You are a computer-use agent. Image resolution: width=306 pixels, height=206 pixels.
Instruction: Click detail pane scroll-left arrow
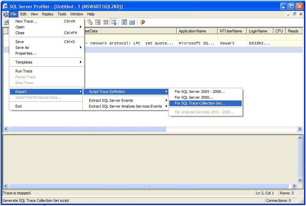click(x=6, y=186)
